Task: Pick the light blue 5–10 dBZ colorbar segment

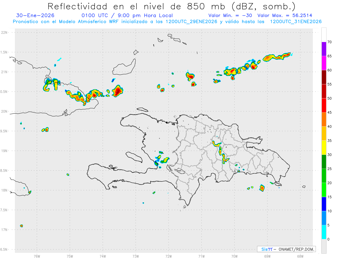Action: point(324,218)
